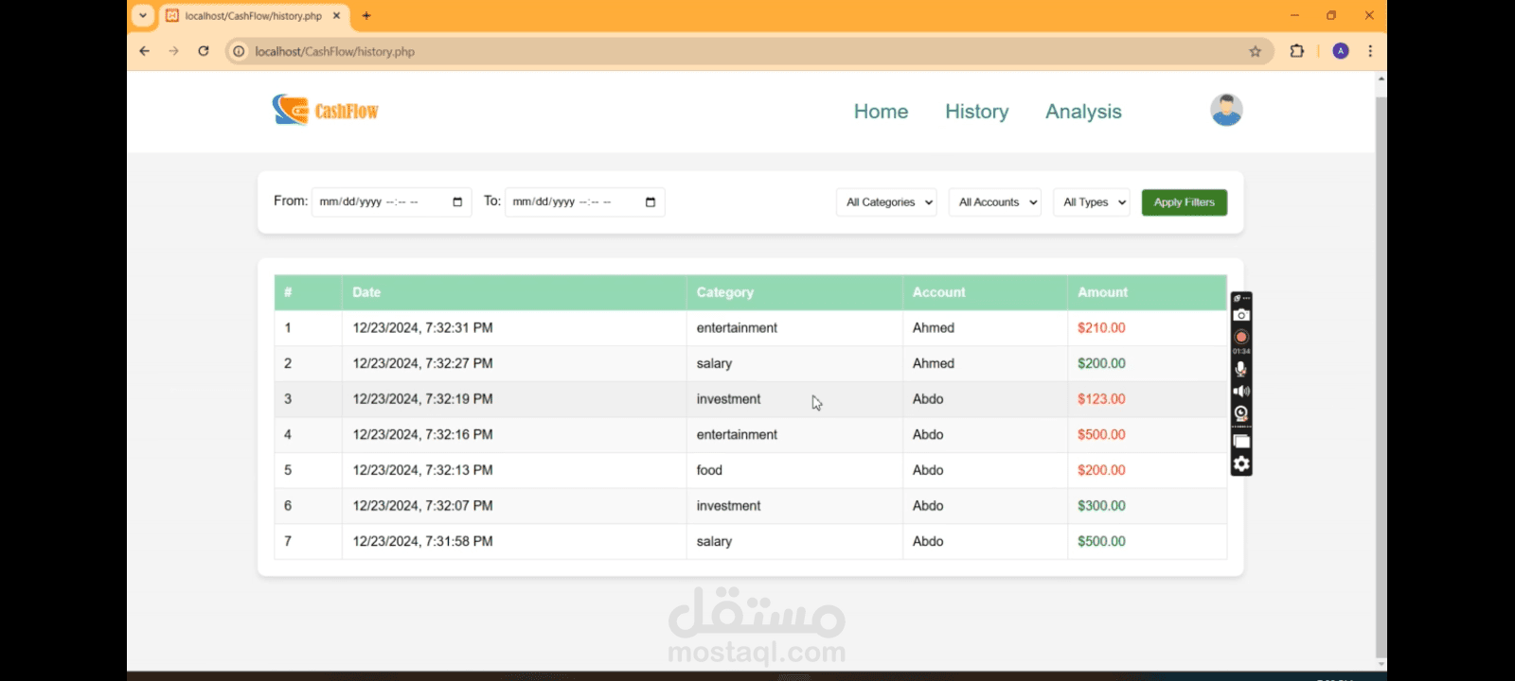Screen dimensions: 1515x681
Task: Click the CashFlow logo
Action: pyautogui.click(x=325, y=111)
